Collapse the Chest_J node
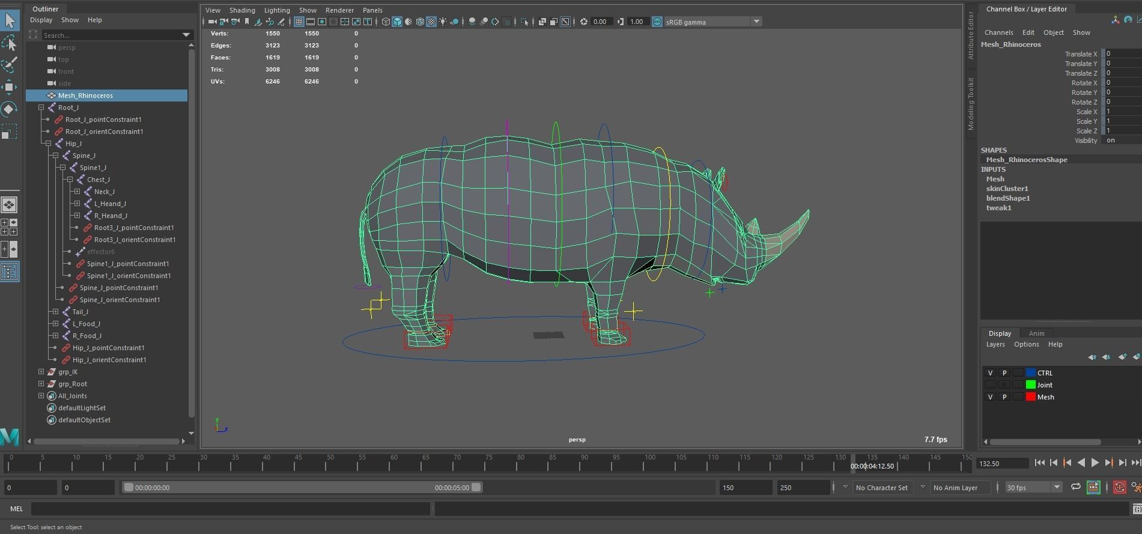 pos(70,180)
